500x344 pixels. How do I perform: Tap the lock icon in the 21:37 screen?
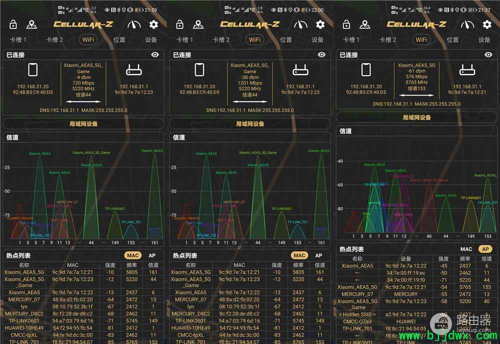(x=346, y=24)
